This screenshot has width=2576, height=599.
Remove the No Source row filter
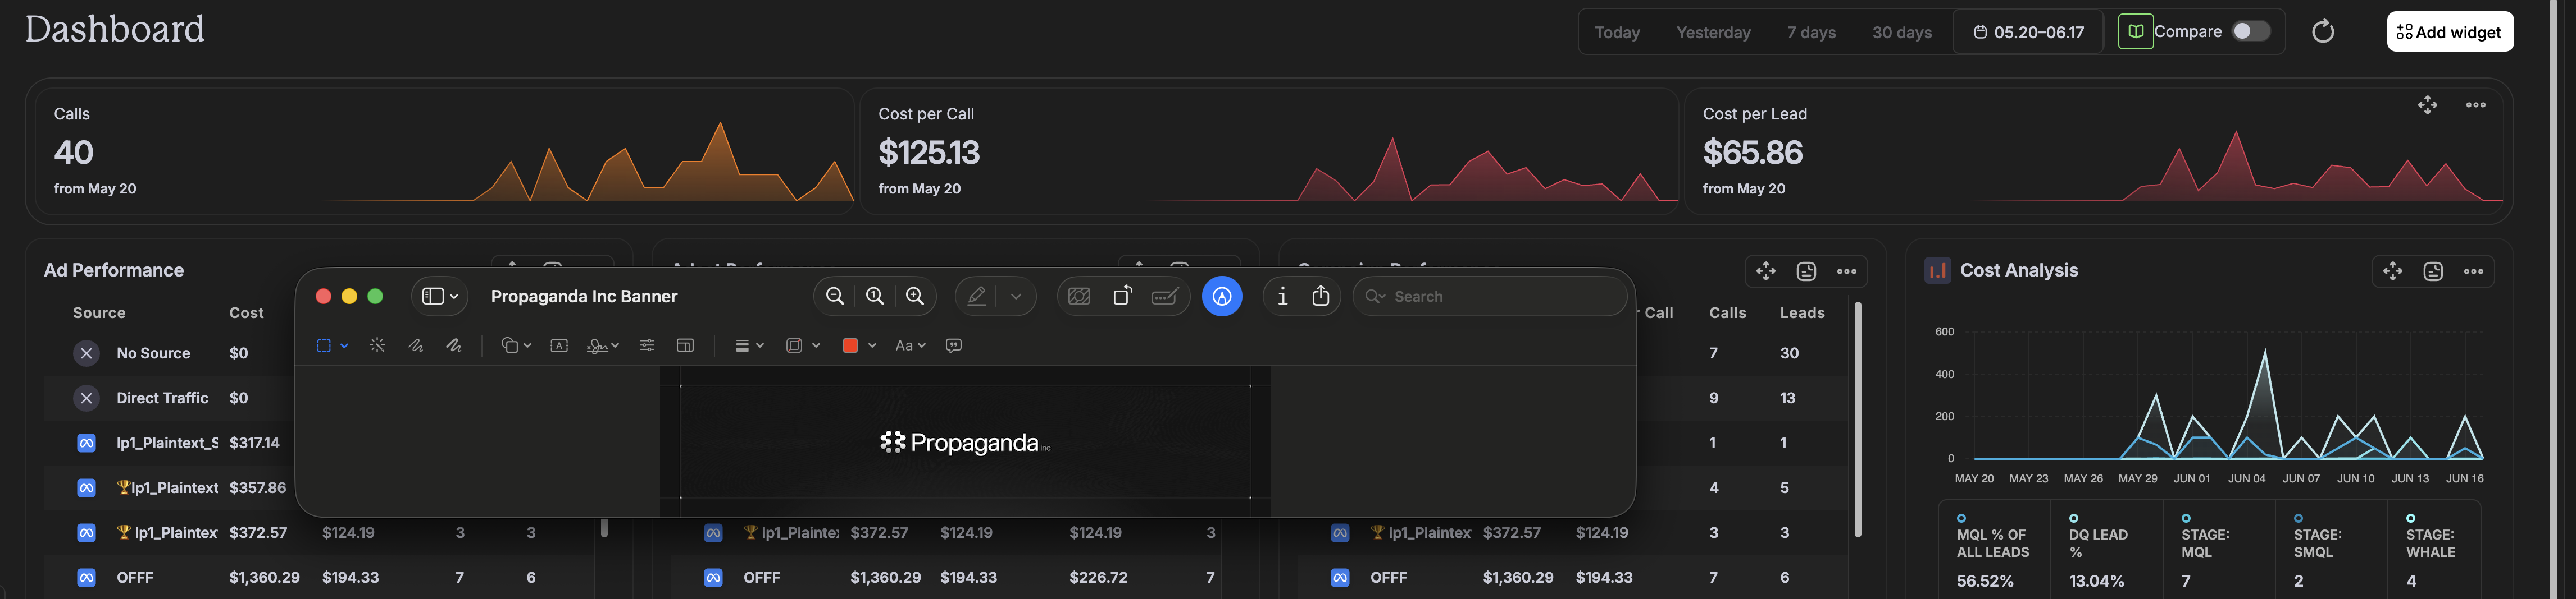(86, 353)
